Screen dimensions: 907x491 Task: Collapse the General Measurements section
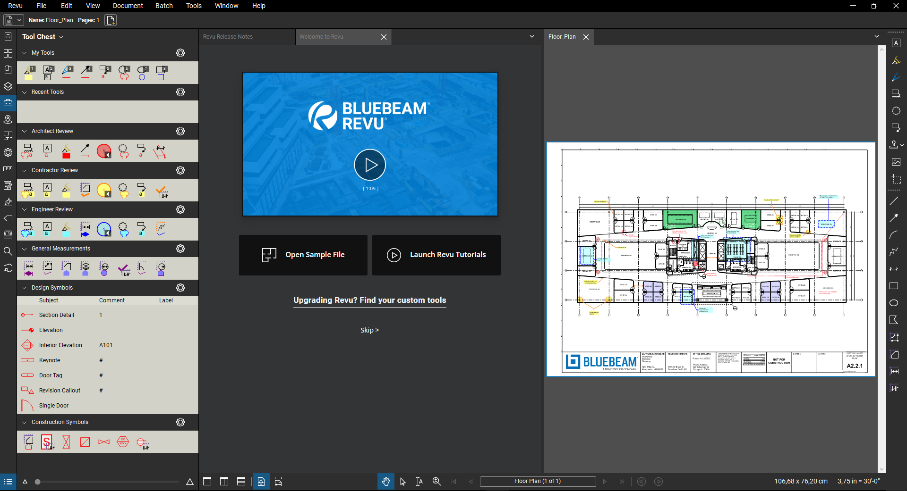(x=25, y=249)
